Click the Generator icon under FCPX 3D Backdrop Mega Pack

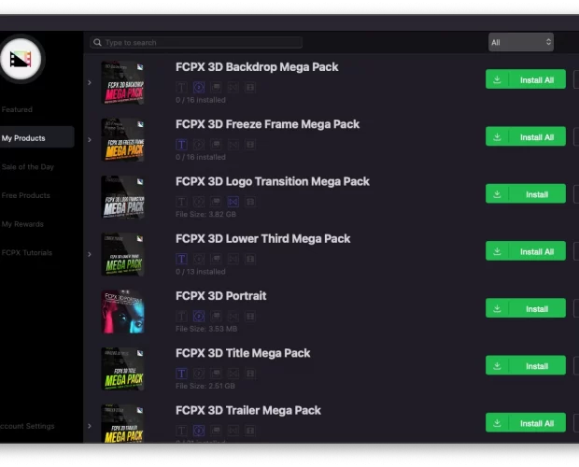pyautogui.click(x=199, y=88)
